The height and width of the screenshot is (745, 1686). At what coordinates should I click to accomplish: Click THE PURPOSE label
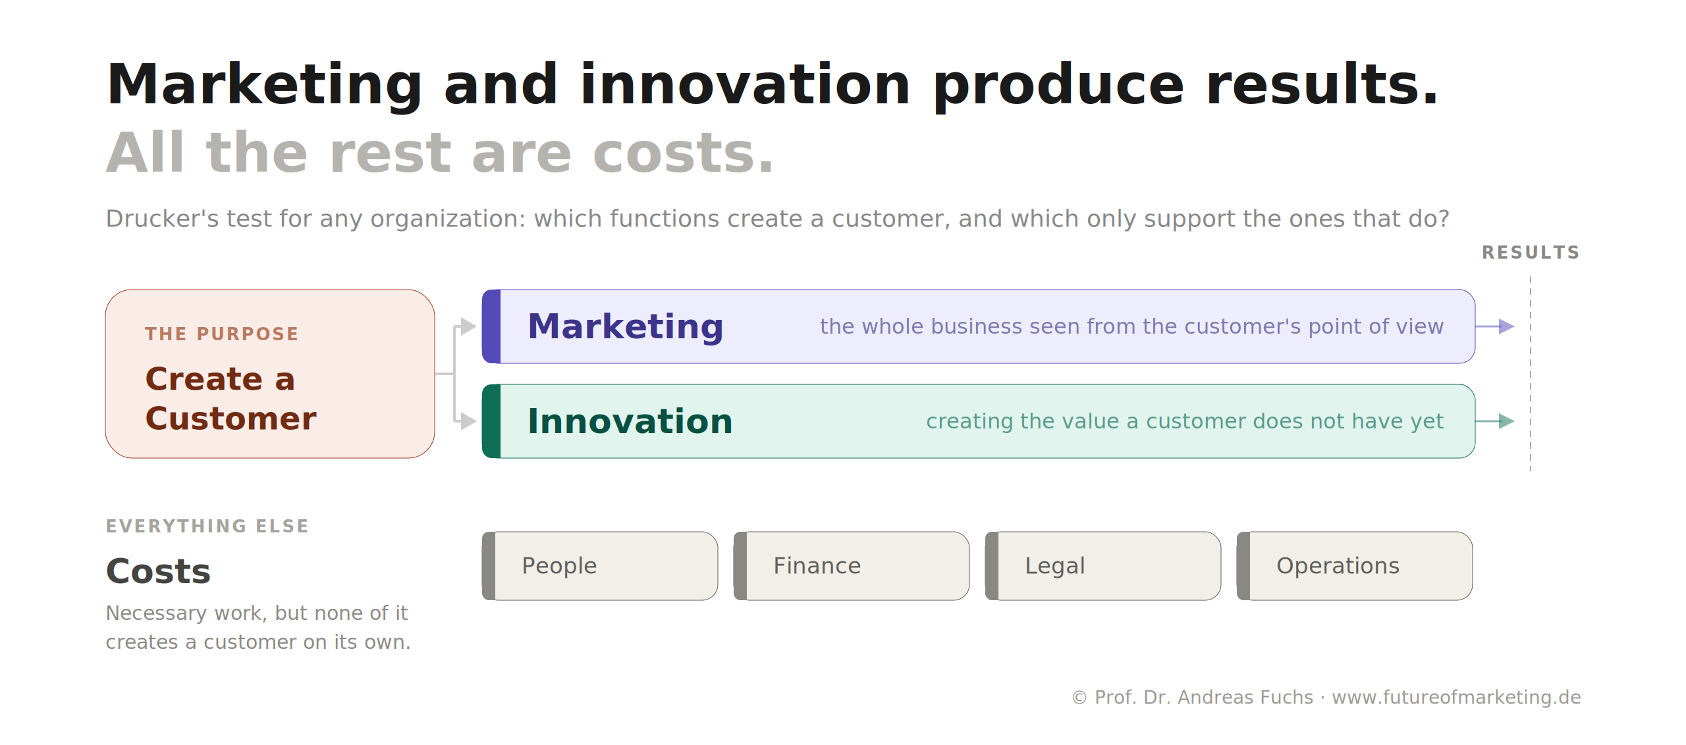[x=222, y=334]
